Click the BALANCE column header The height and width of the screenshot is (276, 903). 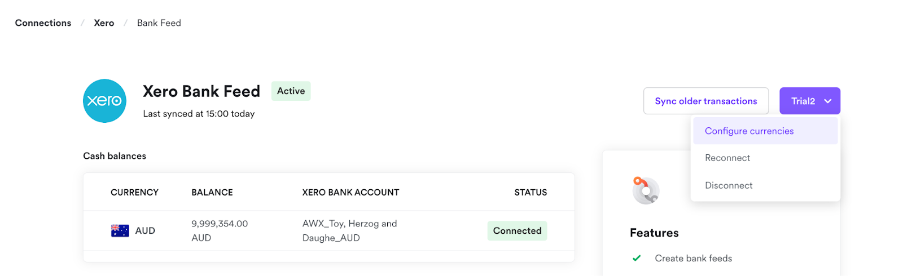tap(212, 193)
